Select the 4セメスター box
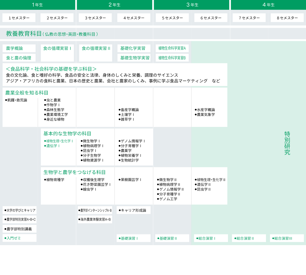Screen dimensions: 306x275 pos(134,18)
